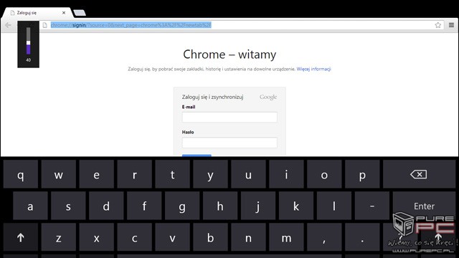
Task: Tap the 'f' key
Action: (144, 206)
